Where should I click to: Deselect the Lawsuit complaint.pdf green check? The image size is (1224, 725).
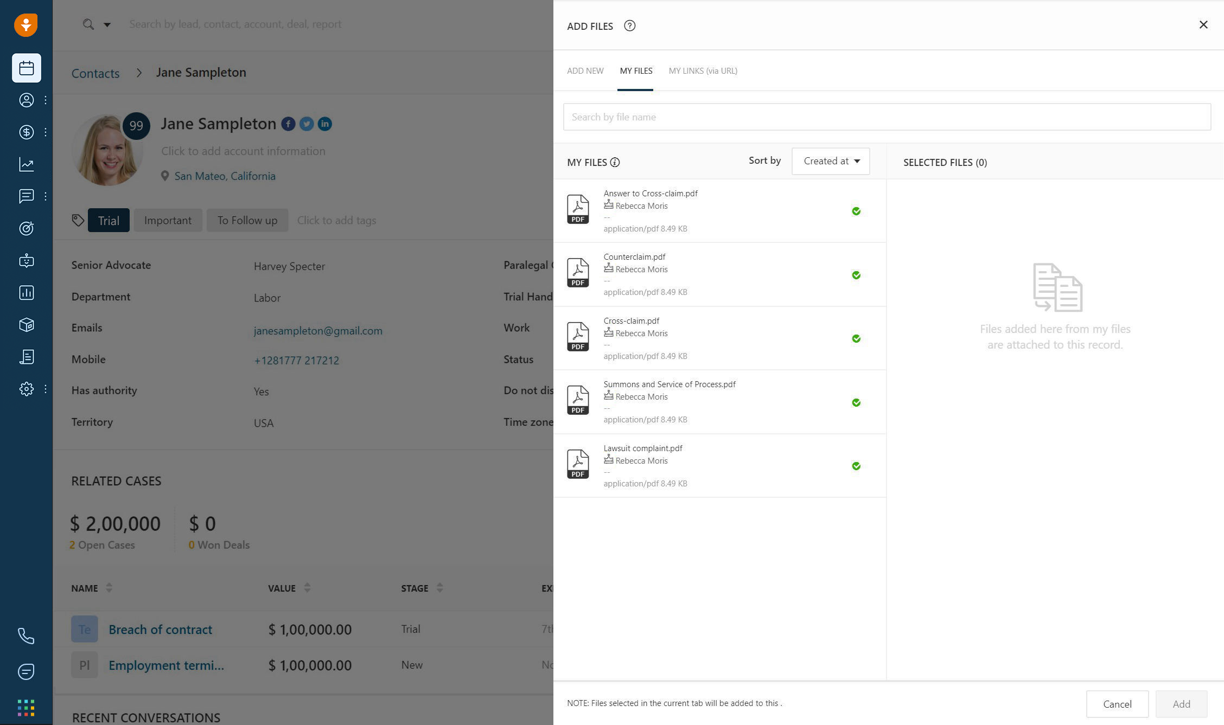pos(856,465)
